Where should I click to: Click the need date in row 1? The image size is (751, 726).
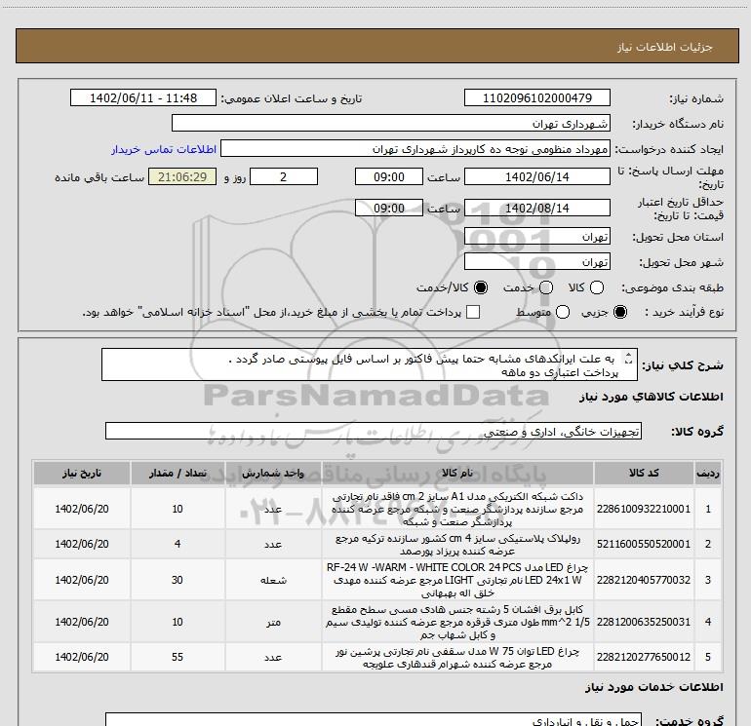[x=81, y=509]
